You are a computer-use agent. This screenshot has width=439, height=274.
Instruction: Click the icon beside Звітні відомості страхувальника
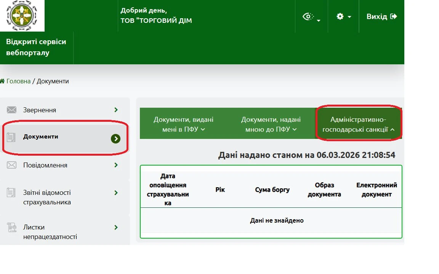[x=11, y=193]
